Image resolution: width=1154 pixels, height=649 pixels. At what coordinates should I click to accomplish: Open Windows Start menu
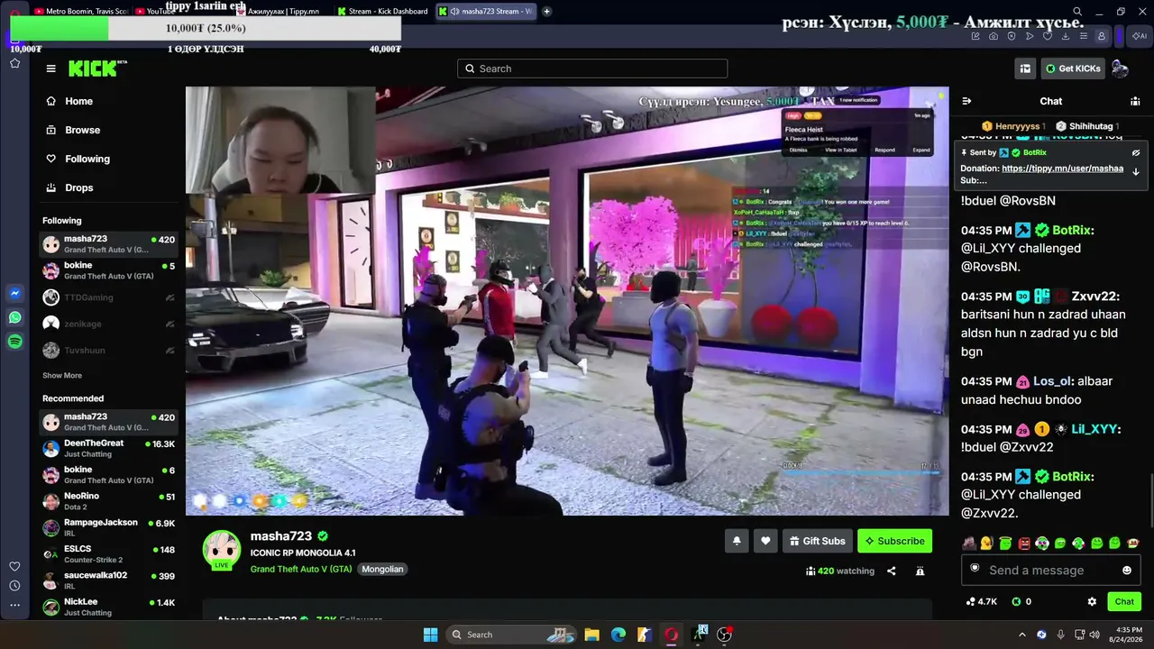[x=430, y=635]
